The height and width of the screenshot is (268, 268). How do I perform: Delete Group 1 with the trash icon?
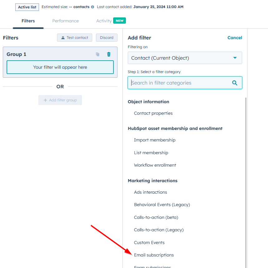tap(108, 54)
